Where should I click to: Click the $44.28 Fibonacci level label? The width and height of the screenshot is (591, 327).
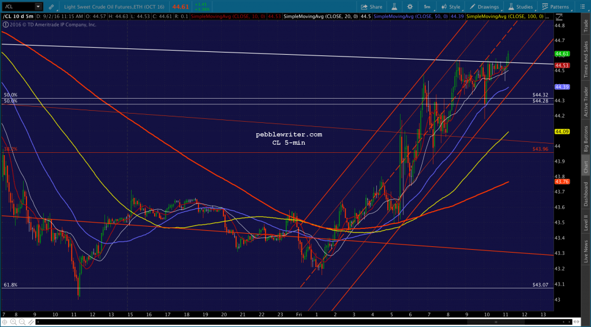click(540, 100)
